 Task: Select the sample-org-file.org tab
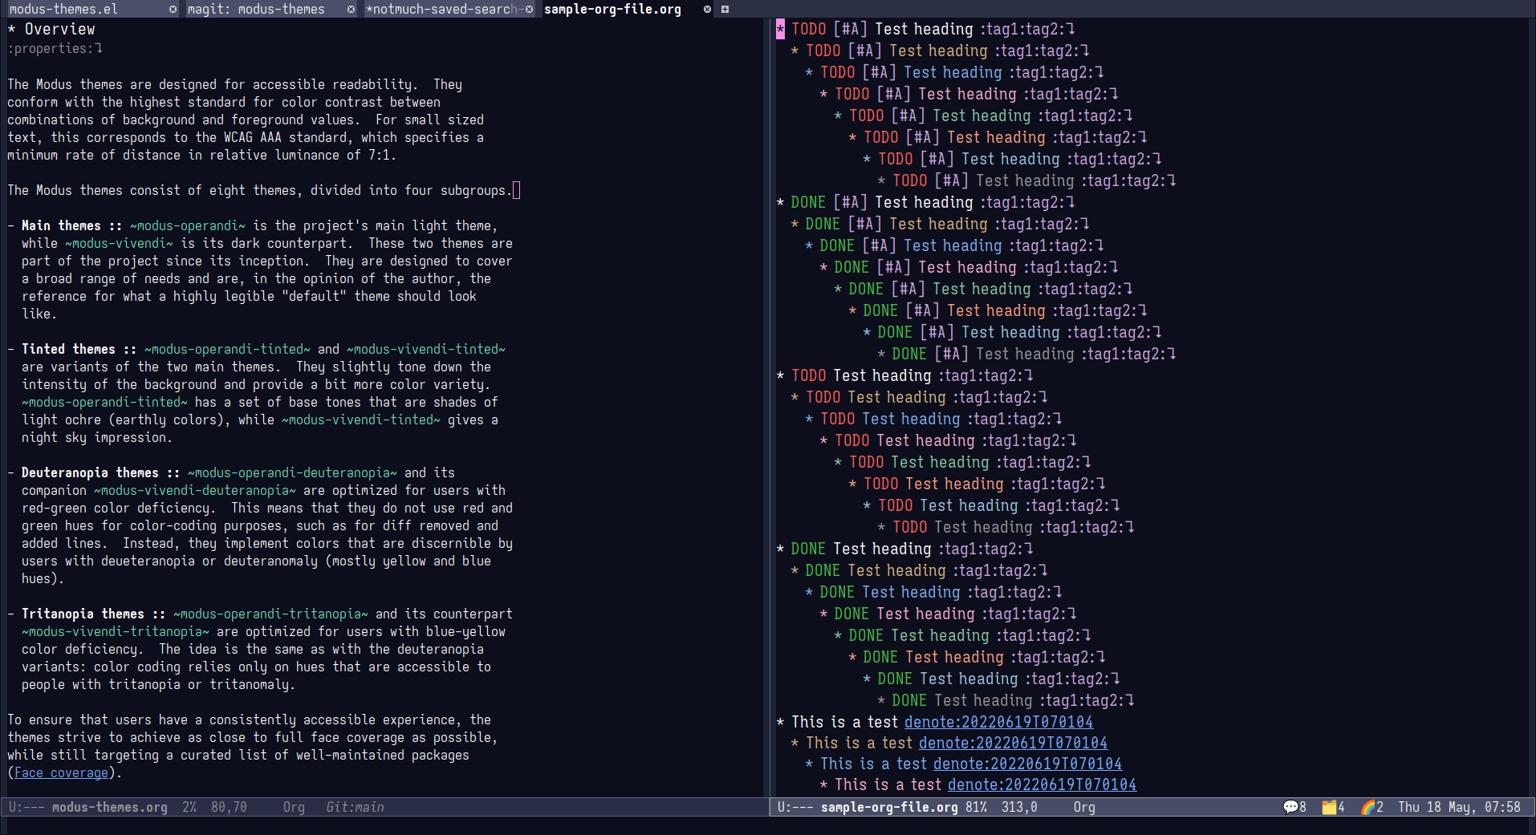(x=612, y=10)
